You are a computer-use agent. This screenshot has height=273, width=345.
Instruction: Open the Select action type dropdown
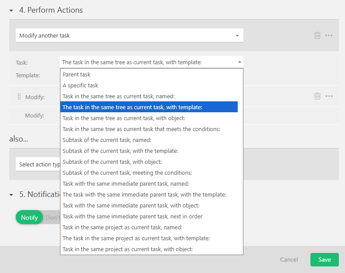tap(39, 165)
